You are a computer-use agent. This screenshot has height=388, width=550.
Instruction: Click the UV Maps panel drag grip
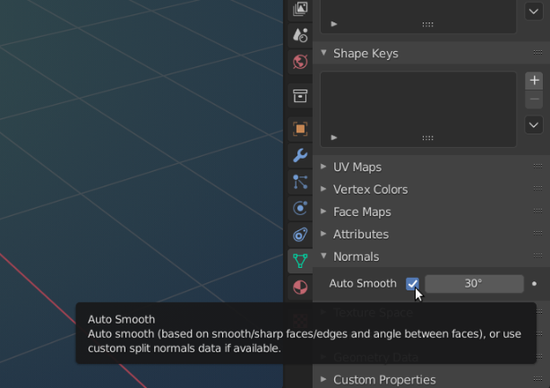(537, 166)
